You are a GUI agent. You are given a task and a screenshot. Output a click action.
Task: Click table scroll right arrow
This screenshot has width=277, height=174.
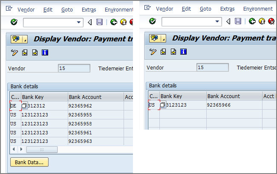coord(21,149)
